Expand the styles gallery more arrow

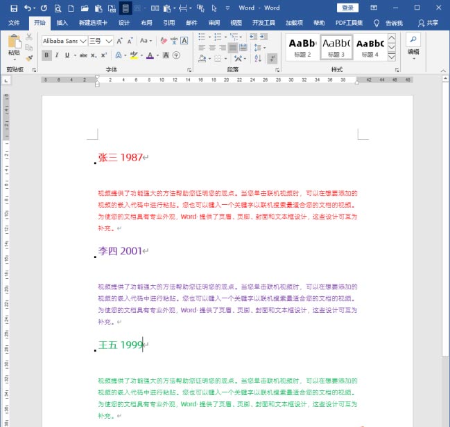392,57
